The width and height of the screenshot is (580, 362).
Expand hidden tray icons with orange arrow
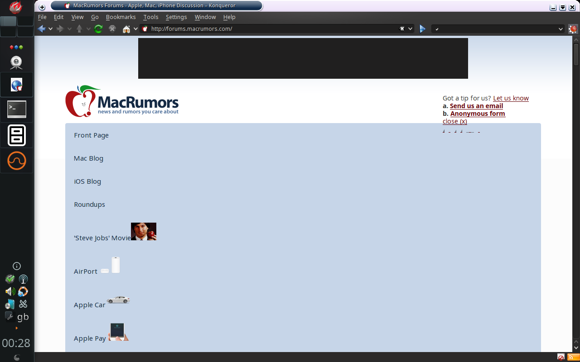coord(17,328)
